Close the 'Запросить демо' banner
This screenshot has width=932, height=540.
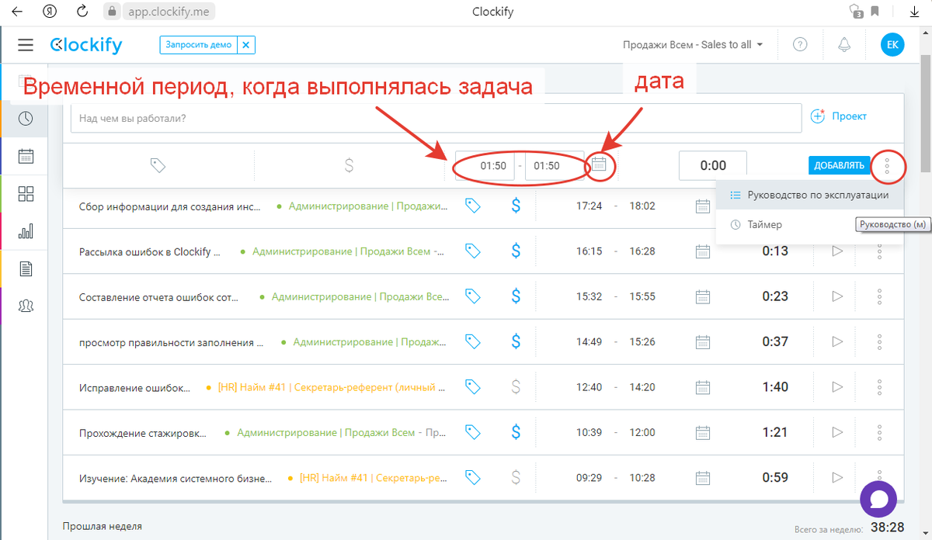pyautogui.click(x=246, y=45)
